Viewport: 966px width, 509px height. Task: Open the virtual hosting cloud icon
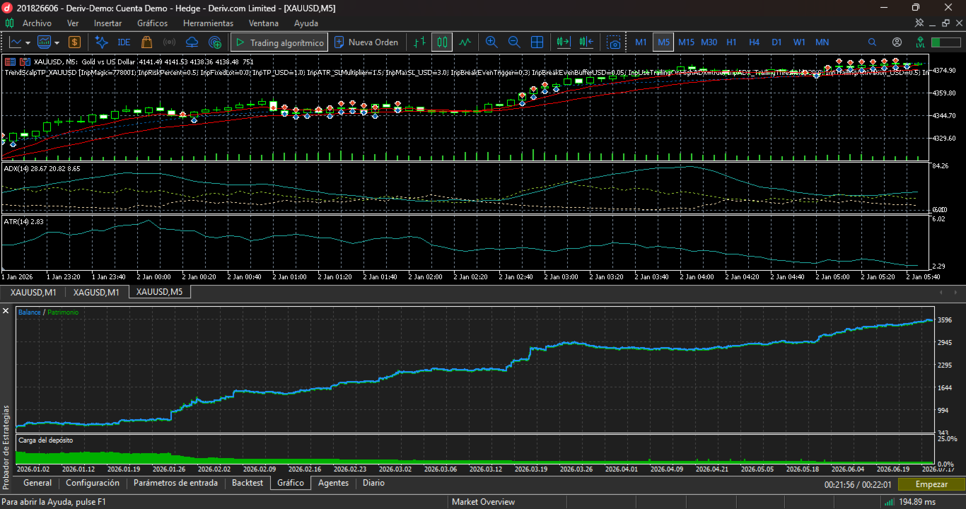tap(192, 42)
